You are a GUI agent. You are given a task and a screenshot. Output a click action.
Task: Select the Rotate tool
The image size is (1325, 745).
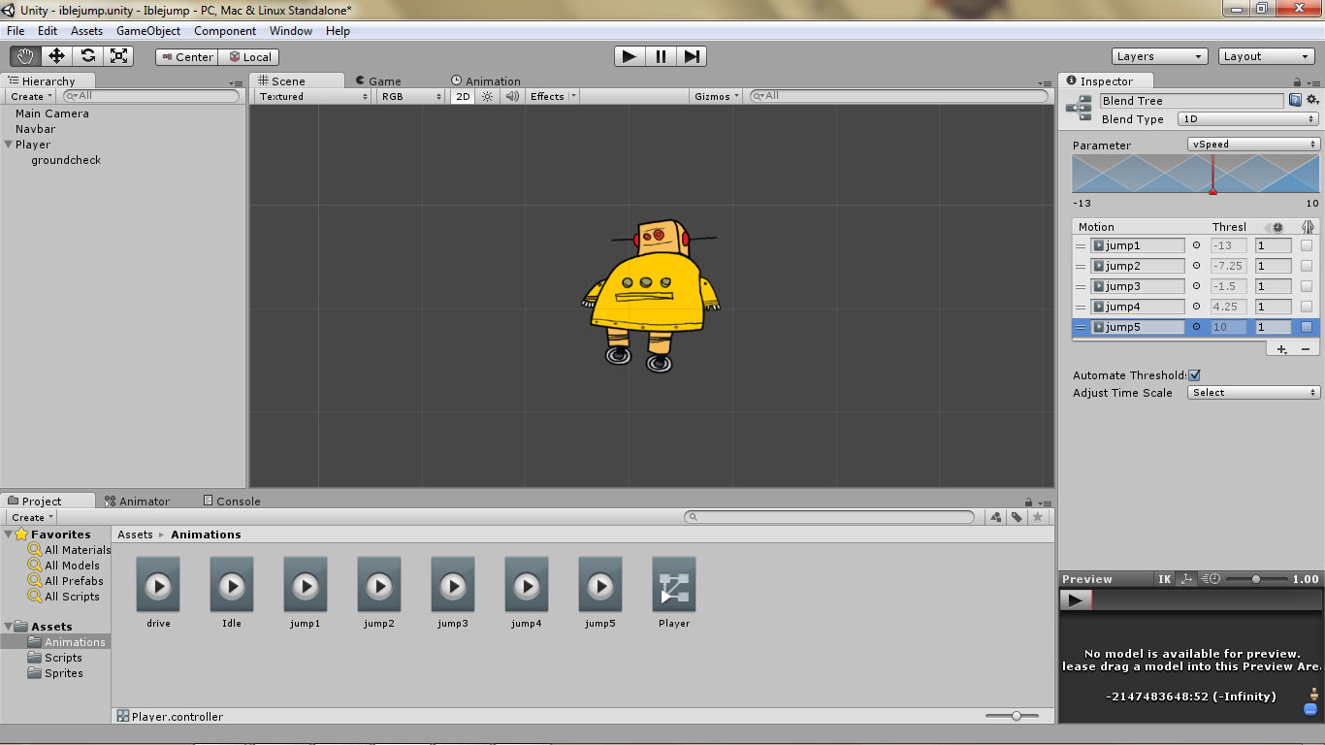[x=87, y=56]
